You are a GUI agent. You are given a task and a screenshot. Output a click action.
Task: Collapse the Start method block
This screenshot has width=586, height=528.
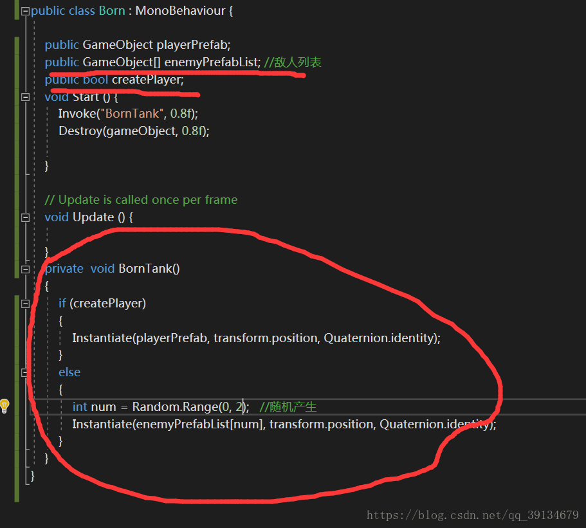(x=26, y=97)
